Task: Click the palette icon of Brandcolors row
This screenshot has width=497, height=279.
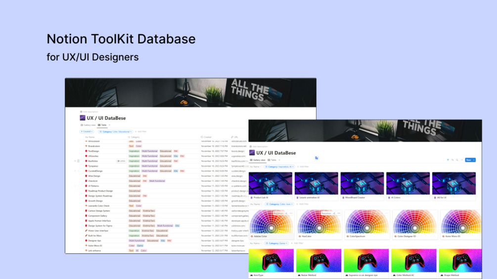Action: 86,146
